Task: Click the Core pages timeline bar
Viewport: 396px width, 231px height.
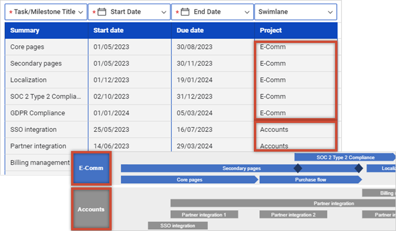Action: [189, 180]
